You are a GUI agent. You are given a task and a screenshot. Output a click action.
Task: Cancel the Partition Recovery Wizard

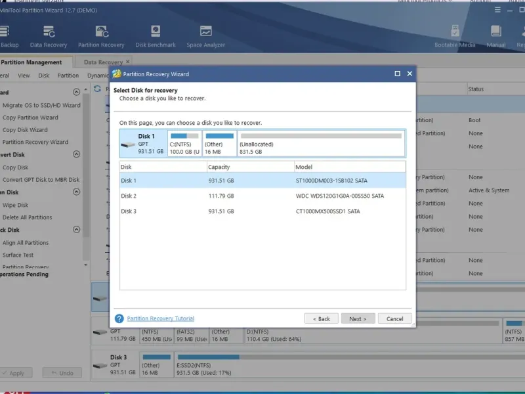395,318
